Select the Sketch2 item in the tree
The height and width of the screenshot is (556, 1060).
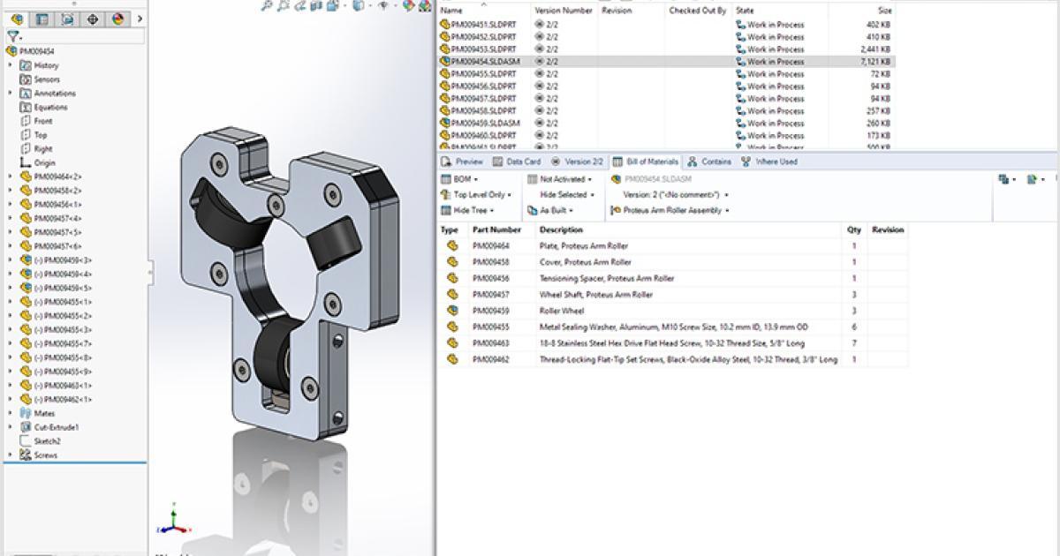[47, 441]
